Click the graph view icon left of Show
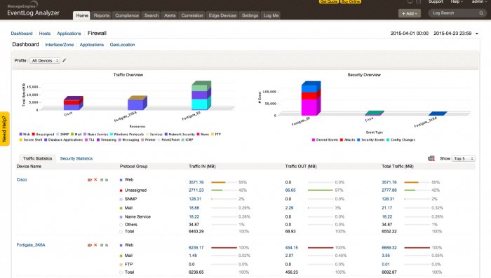The width and height of the screenshot is (491, 278). click(431, 158)
